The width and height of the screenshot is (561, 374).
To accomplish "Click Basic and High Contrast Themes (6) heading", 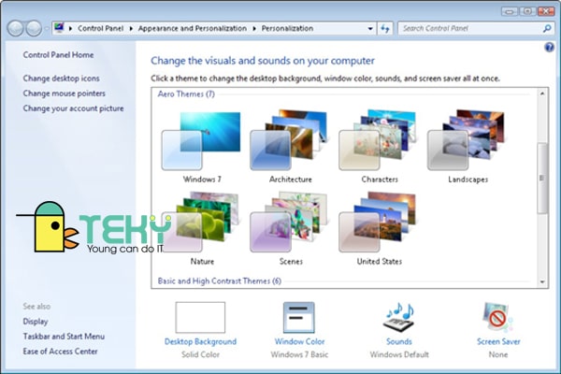I will coord(220,280).
